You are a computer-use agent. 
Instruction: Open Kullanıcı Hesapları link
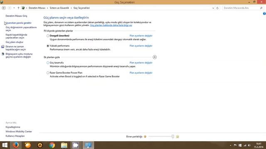coord(15,136)
